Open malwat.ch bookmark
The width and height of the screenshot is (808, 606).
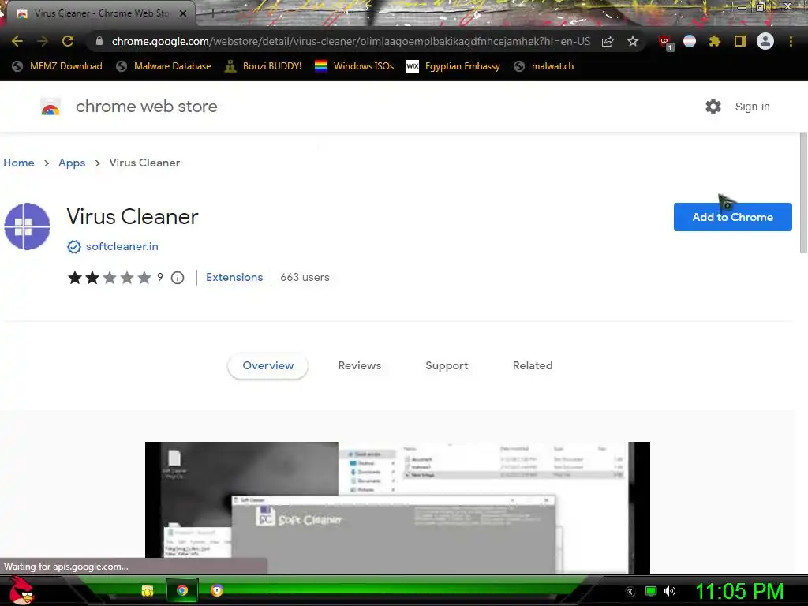pyautogui.click(x=544, y=66)
